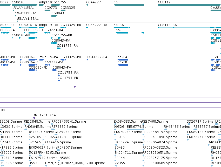Click EK072741.5prime EST label
The height and width of the screenshot is (167, 221).
pos(201,137)
